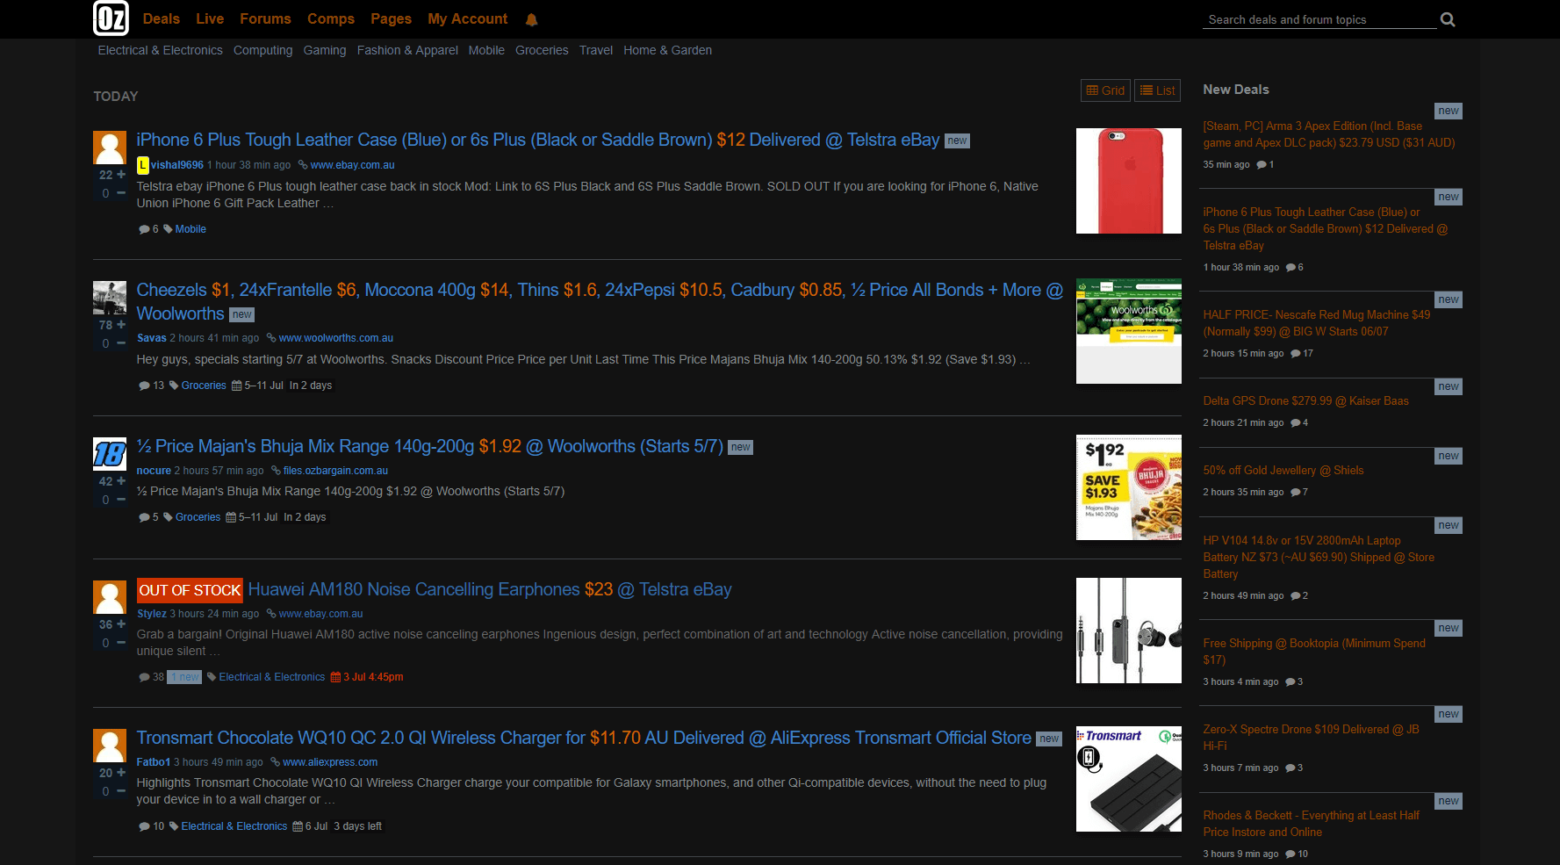This screenshot has width=1560, height=865.
Task: Switch to List view
Action: coord(1158,90)
